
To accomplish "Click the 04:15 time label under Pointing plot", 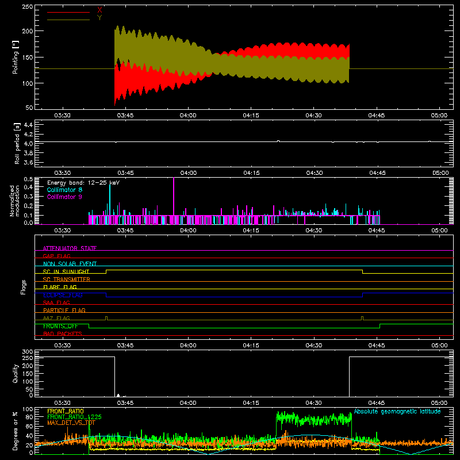I will pos(251,116).
